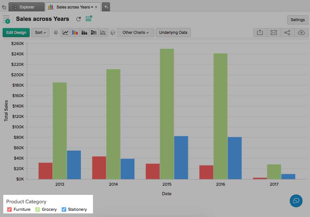Switch to the Explorer tab
The height and width of the screenshot is (217, 310).
27,7
